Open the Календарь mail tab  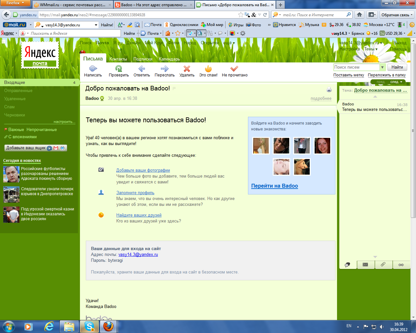(169, 59)
